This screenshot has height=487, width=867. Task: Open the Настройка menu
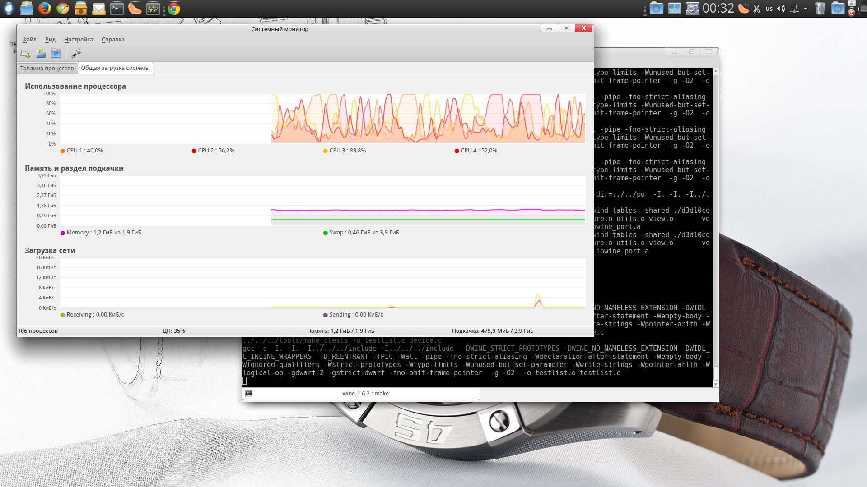click(79, 40)
